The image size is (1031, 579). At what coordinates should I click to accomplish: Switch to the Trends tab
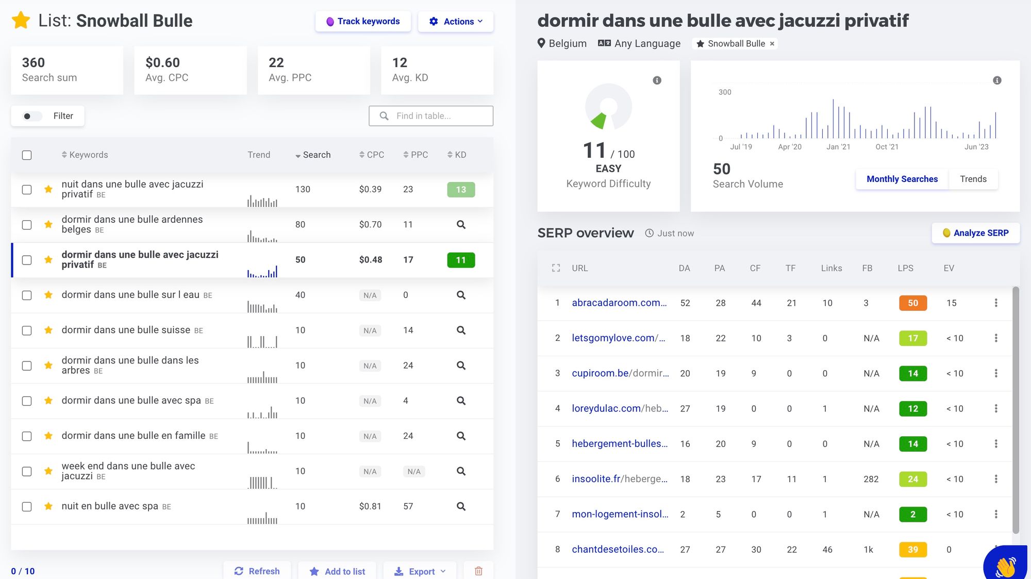[x=973, y=179]
